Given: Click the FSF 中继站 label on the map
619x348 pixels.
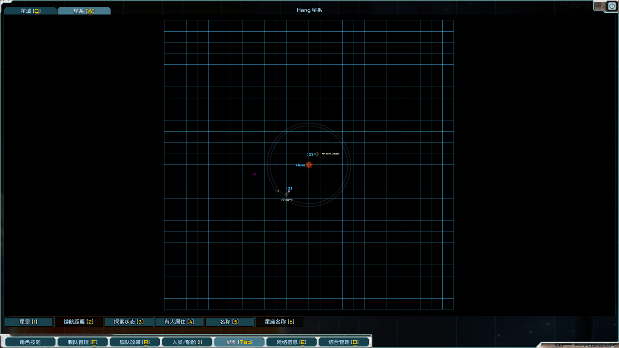Looking at the screenshot, I should [x=287, y=200].
